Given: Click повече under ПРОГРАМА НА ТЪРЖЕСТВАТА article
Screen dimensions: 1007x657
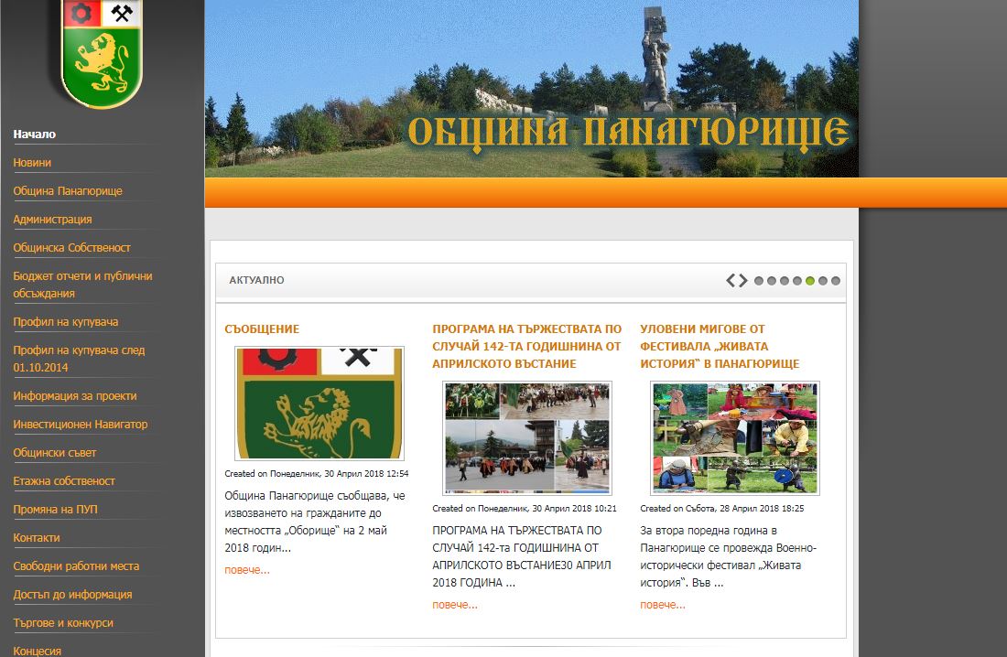Looking at the screenshot, I should click(455, 604).
